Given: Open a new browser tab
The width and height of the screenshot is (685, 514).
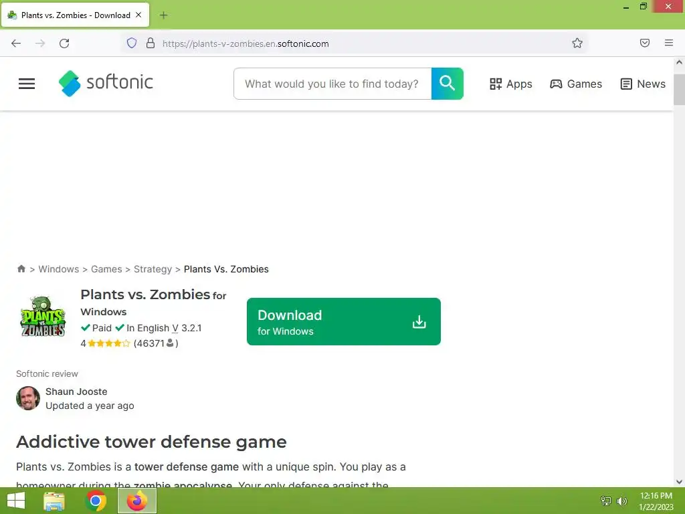Looking at the screenshot, I should coord(163,15).
